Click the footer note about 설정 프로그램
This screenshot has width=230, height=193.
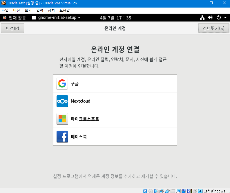(115, 176)
